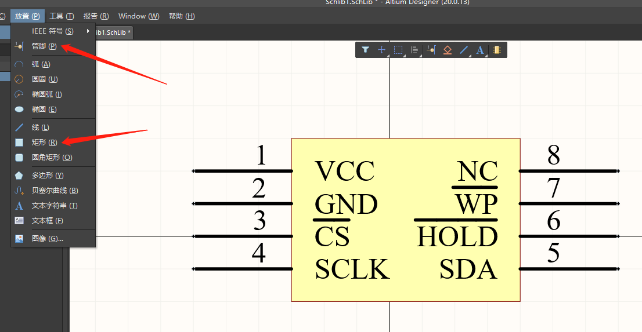Click the NC pin name label
Viewport: 642px width, 332px height.
pyautogui.click(x=477, y=172)
